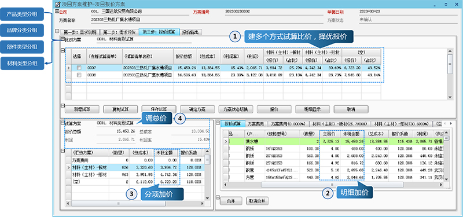Detail grid: click horizontal scroll left arrow
463x217 pixels.
click(226, 184)
